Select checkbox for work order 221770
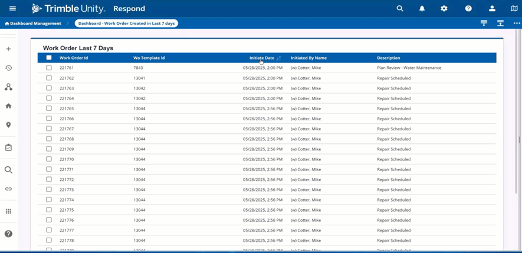 click(49, 159)
